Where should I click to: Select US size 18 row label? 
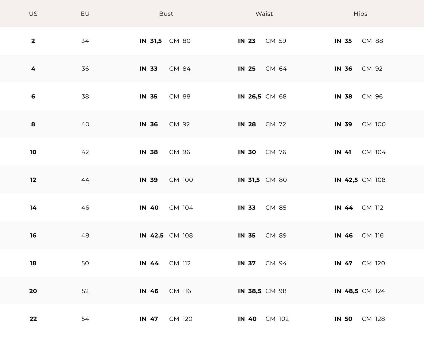coord(33,263)
